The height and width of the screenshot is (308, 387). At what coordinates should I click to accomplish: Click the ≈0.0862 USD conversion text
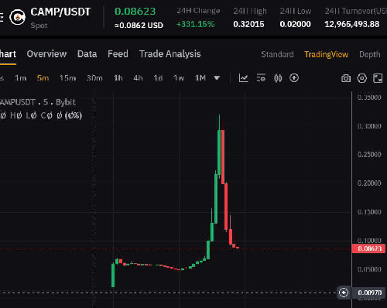click(x=139, y=26)
